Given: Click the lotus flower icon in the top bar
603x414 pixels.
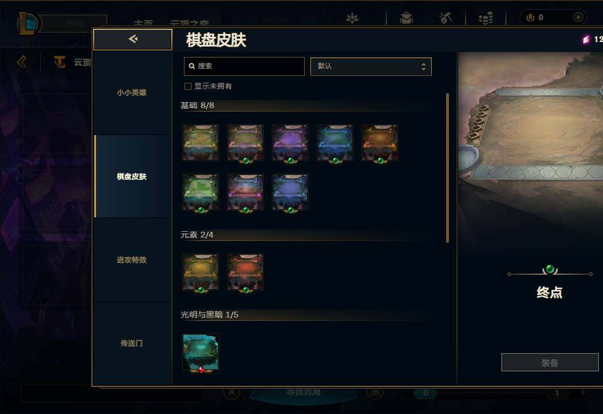Looking at the screenshot, I should click(x=352, y=18).
